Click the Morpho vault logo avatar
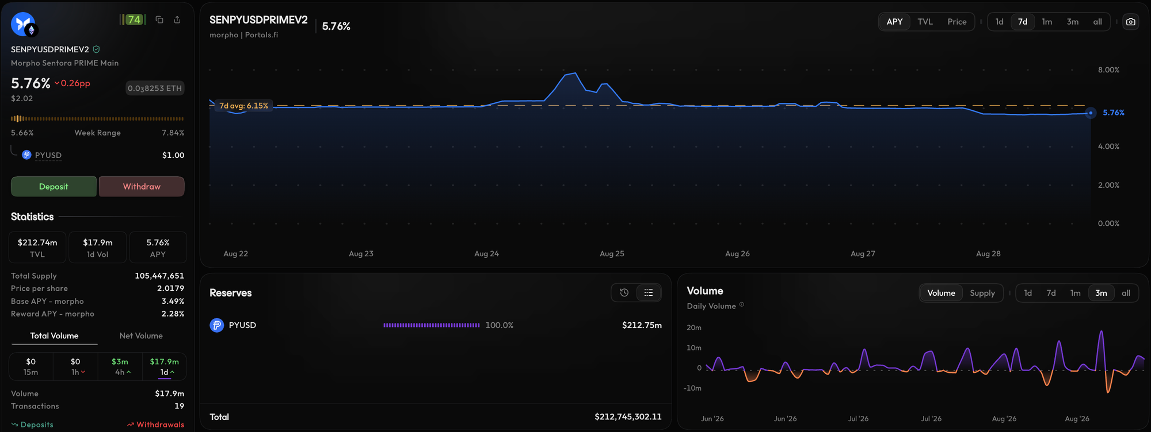 pos(24,24)
